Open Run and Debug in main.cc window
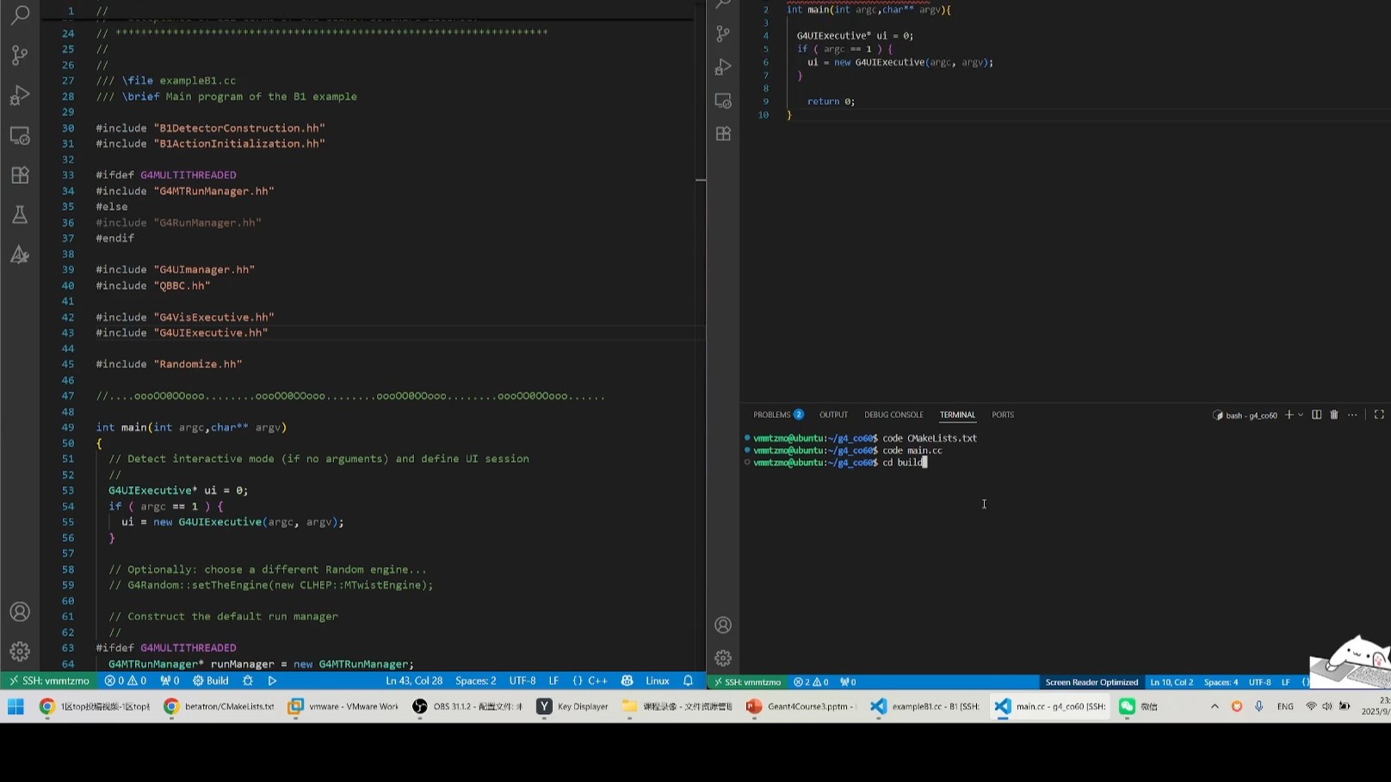This screenshot has width=1391, height=782. click(x=723, y=67)
